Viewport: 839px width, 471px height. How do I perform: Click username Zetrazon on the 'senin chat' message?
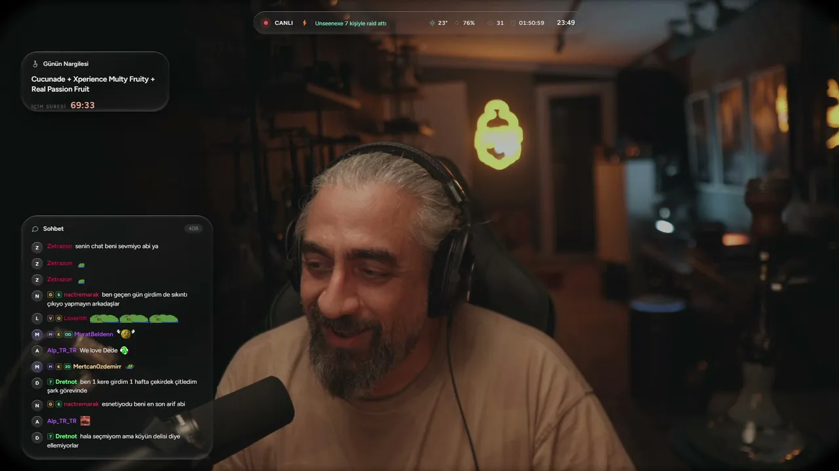point(60,246)
